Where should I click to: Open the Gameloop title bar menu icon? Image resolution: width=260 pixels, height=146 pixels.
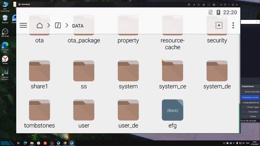pyautogui.click(x=225, y=4)
